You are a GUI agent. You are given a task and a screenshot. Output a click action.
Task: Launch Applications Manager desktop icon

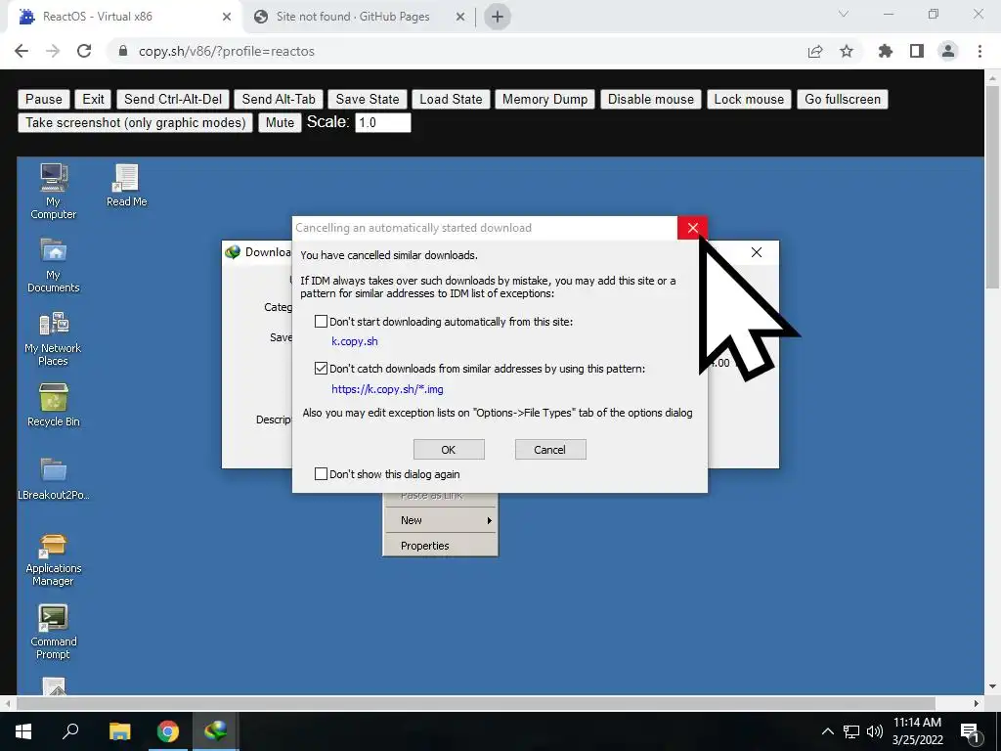[53, 559]
